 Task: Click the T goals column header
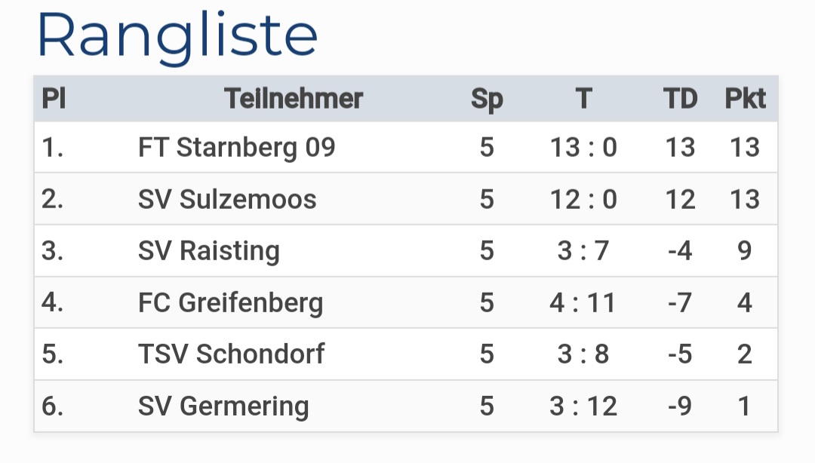[x=583, y=99]
